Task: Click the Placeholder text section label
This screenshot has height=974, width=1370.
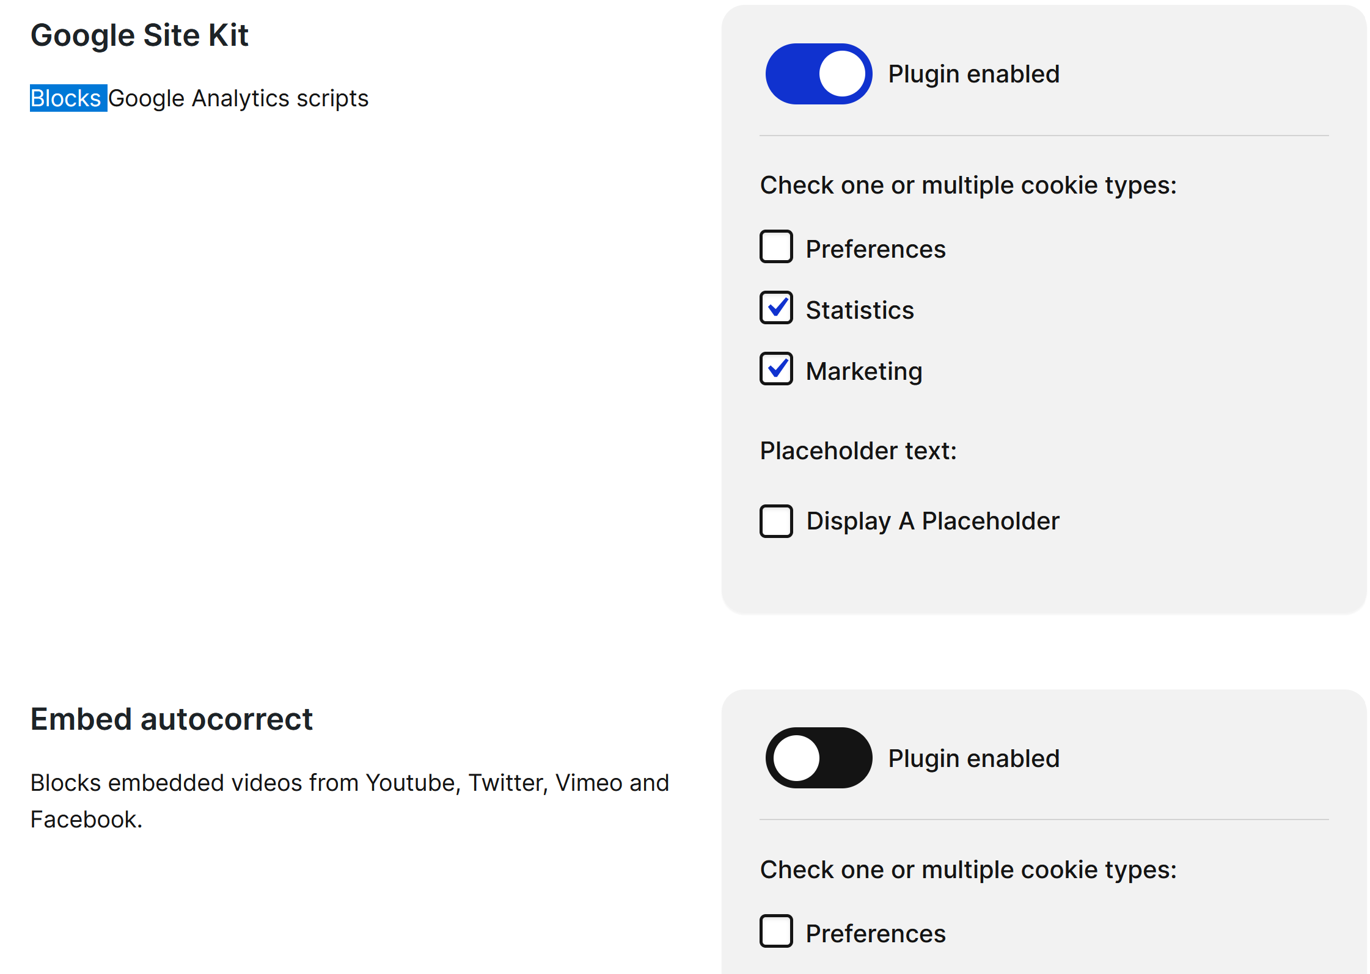Action: [x=858, y=451]
